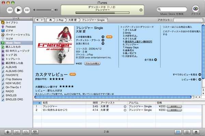Go forward in Music Store history
The width and height of the screenshot is (205, 136).
[x=42, y=20]
